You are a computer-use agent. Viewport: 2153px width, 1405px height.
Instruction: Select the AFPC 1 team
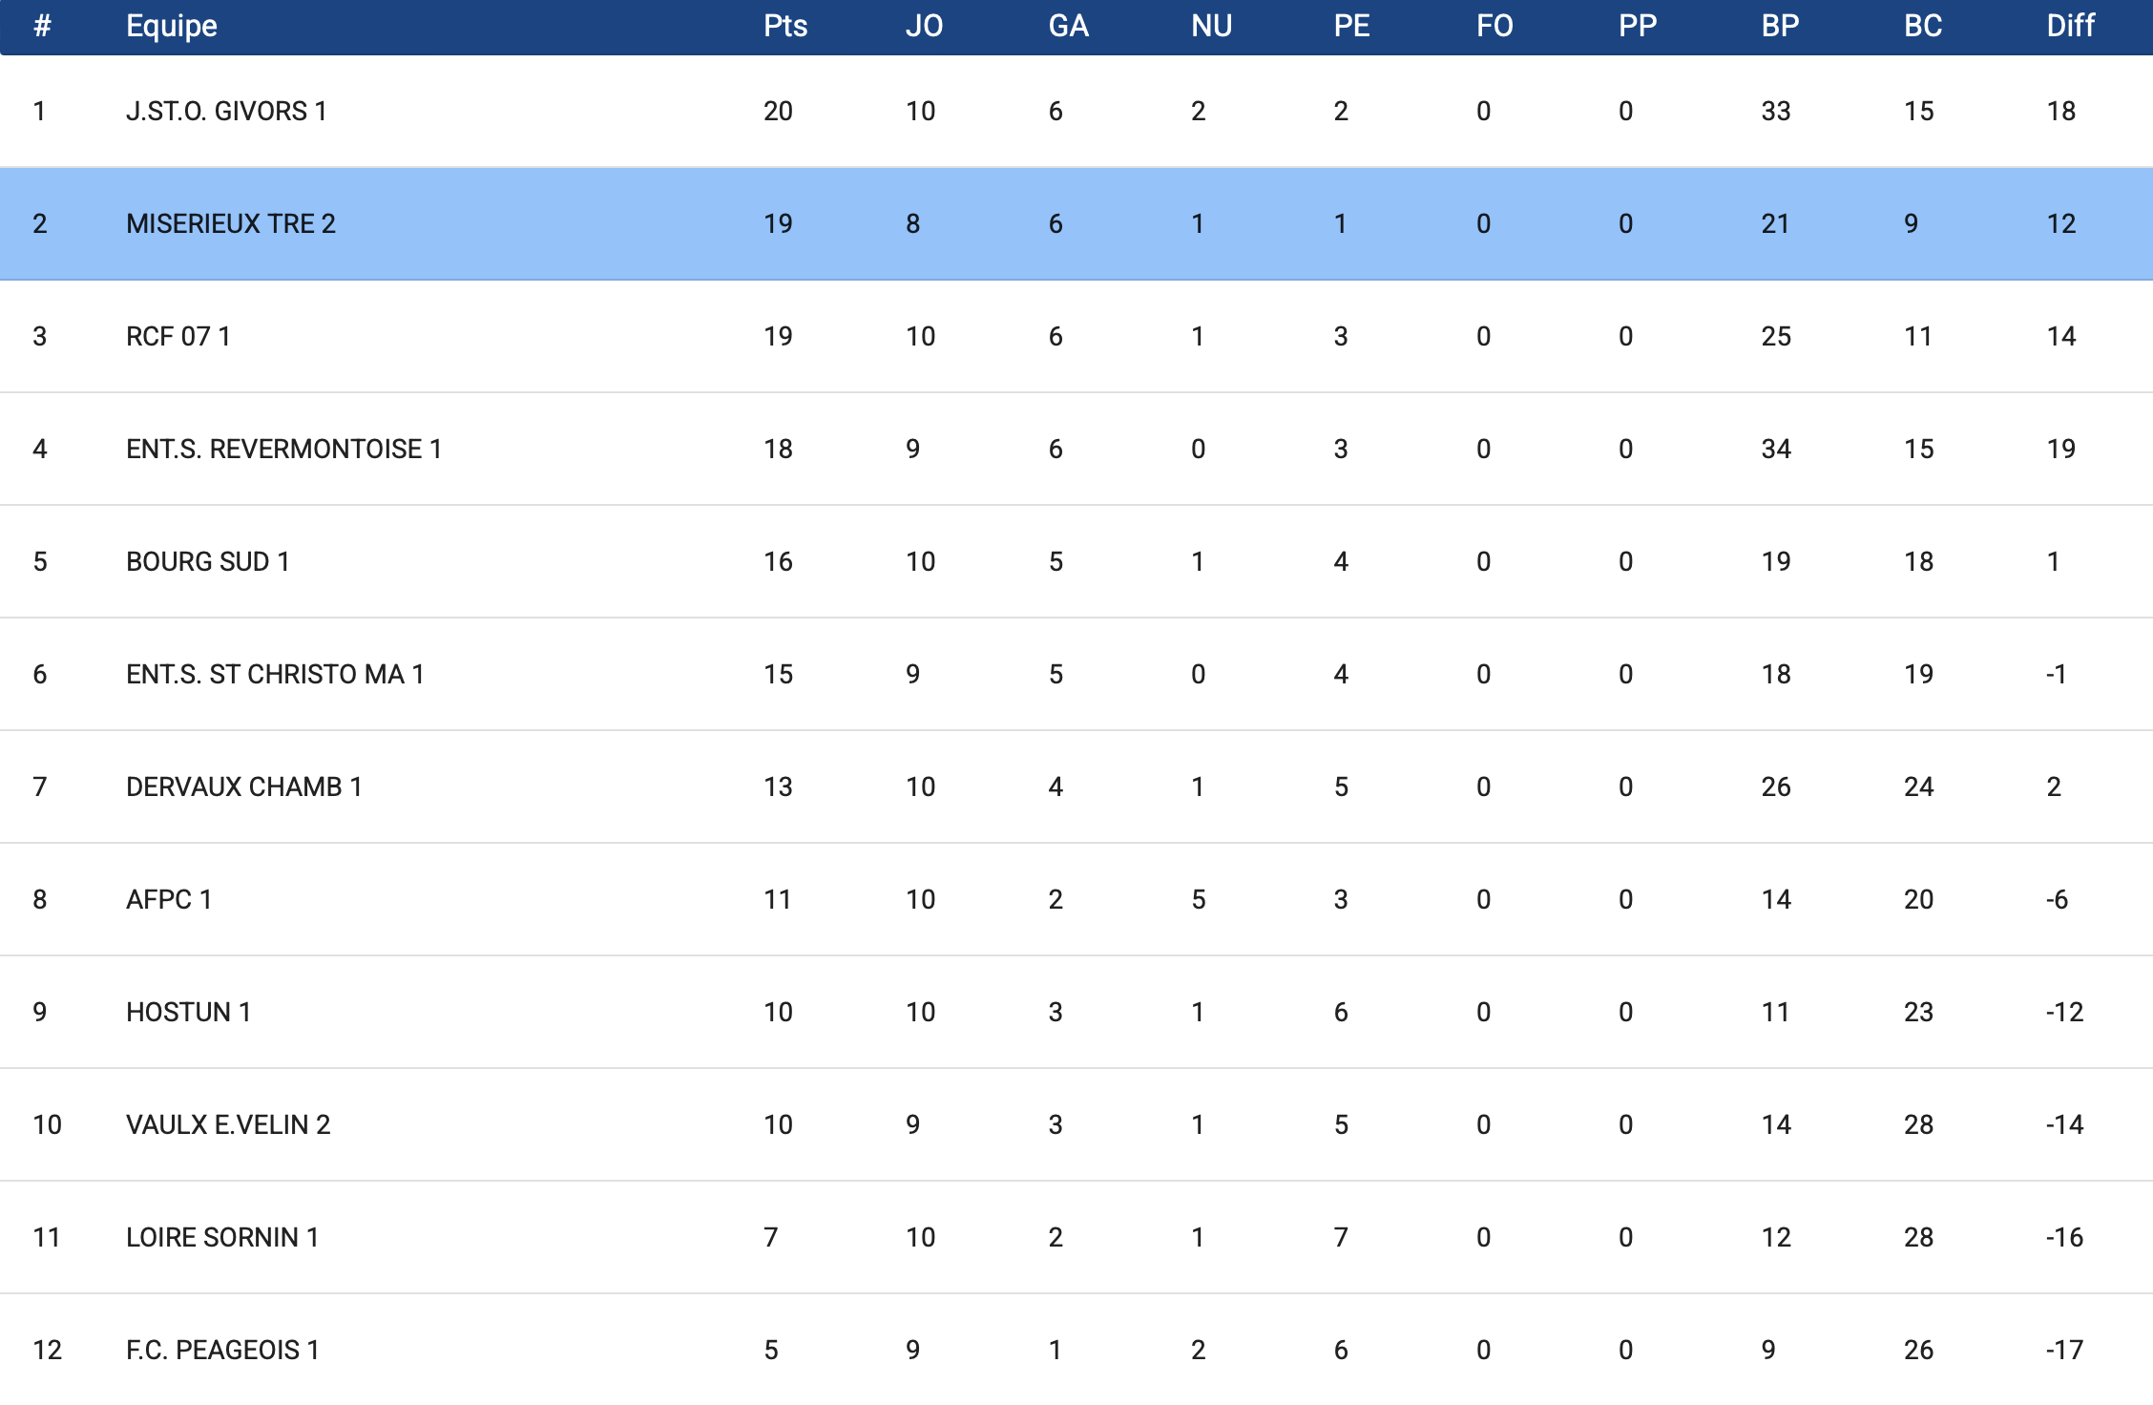tap(169, 900)
